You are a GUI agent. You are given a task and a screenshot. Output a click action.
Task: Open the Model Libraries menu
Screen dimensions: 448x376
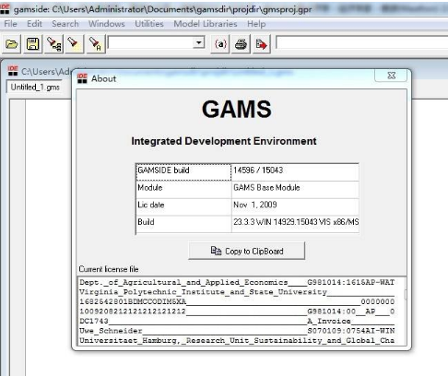206,24
